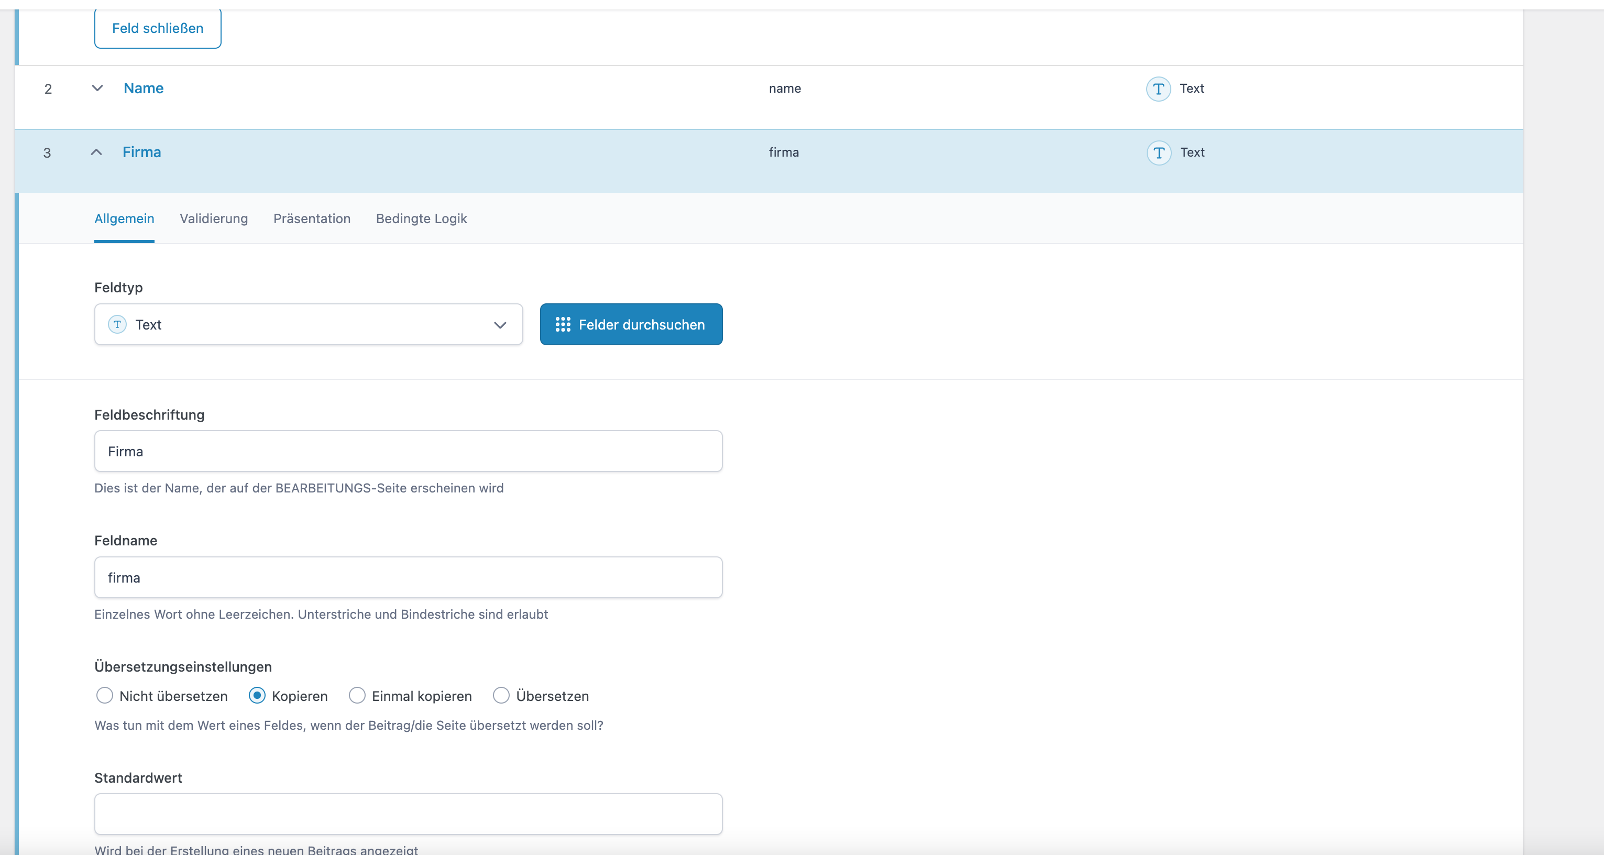The width and height of the screenshot is (1604, 855).
Task: Click the 'Dies ist der Name' help text
Action: (x=299, y=488)
